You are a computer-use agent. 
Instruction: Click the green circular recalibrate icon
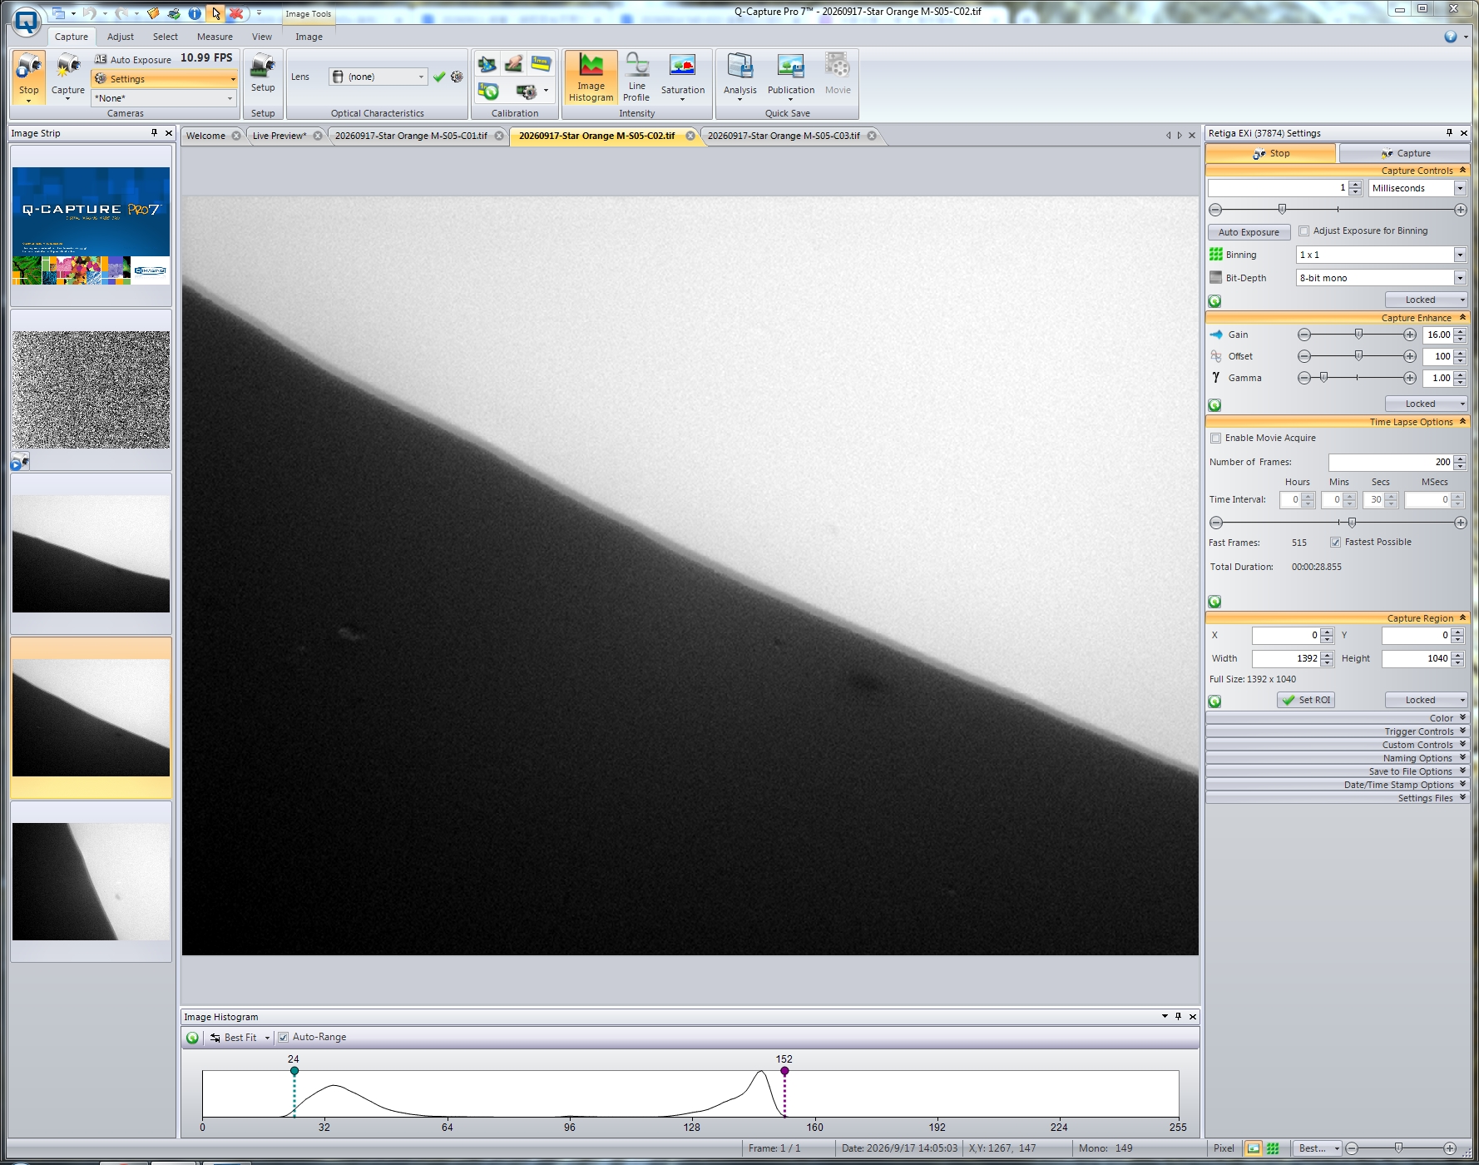pos(488,91)
